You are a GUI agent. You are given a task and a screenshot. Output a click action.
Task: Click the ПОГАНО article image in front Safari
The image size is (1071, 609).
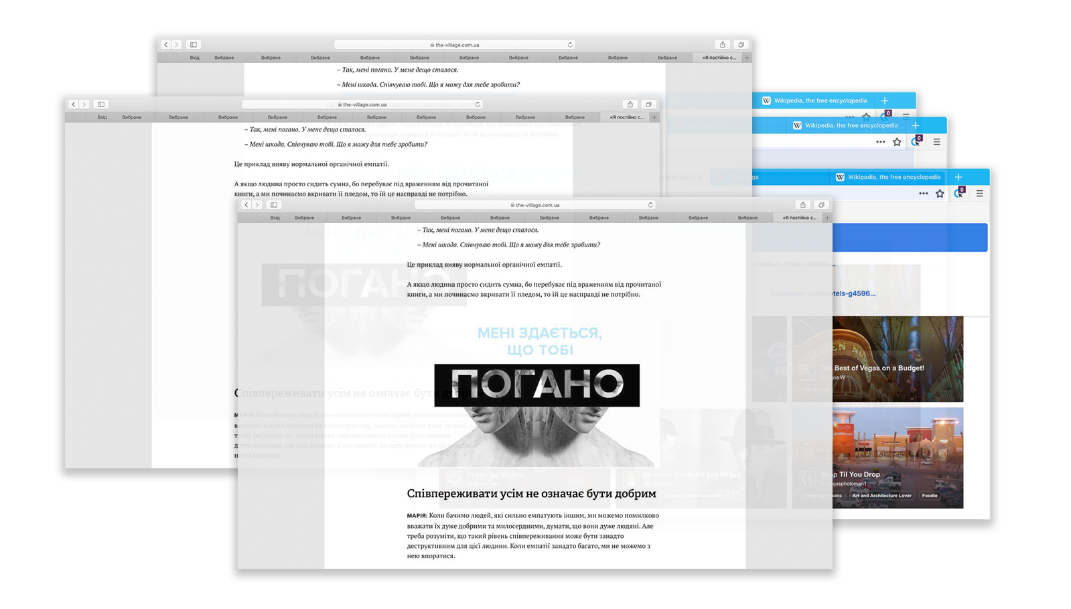[x=536, y=395]
